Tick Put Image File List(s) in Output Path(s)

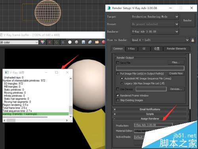[x=118, y=74]
